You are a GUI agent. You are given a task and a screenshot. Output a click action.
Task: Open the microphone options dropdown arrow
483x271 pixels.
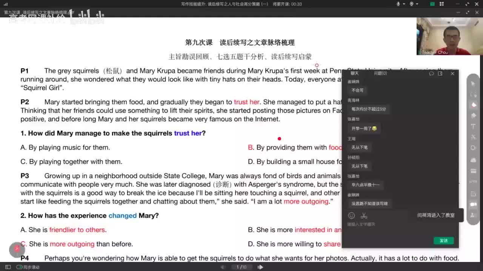[x=404, y=4]
